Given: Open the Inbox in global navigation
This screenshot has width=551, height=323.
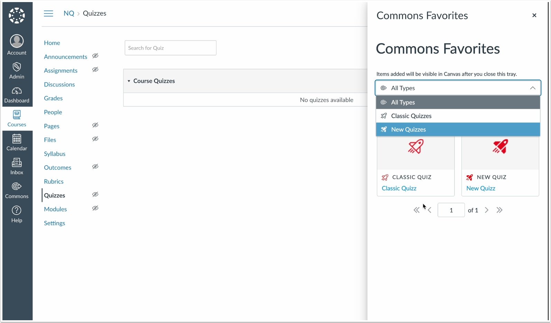Looking at the screenshot, I should [x=17, y=167].
